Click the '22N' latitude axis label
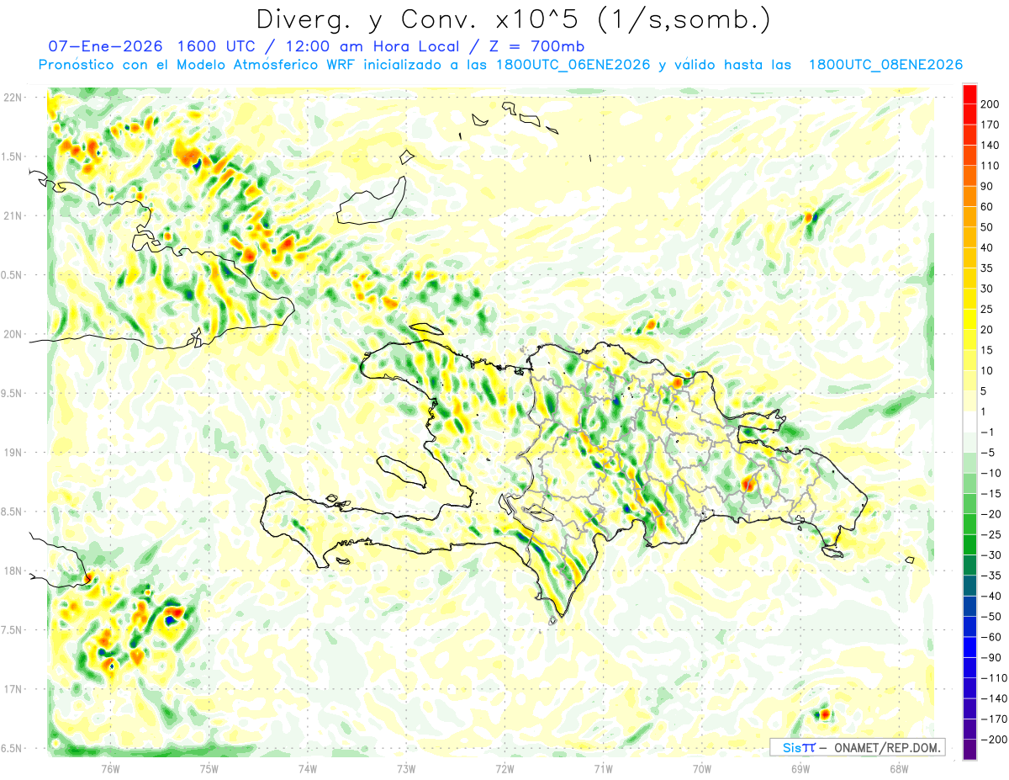This screenshot has height=780, width=1009. tap(13, 98)
